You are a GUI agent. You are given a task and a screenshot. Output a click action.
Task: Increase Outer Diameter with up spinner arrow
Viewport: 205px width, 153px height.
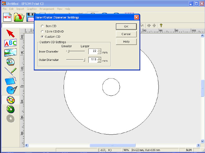(99, 59)
